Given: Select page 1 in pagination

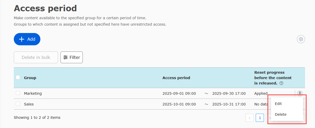Looking at the screenshot, I should 260,118.
